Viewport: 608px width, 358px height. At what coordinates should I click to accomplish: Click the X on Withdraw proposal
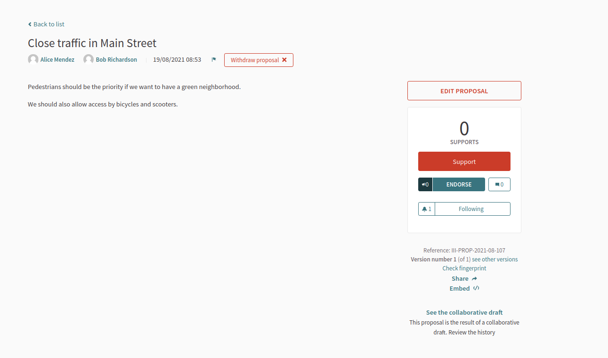284,60
